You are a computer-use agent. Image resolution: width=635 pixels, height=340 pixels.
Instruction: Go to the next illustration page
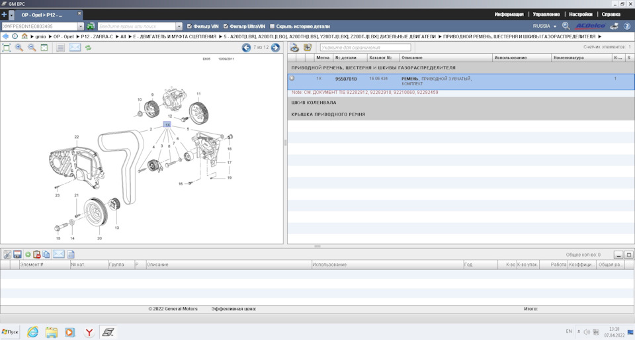pyautogui.click(x=276, y=48)
